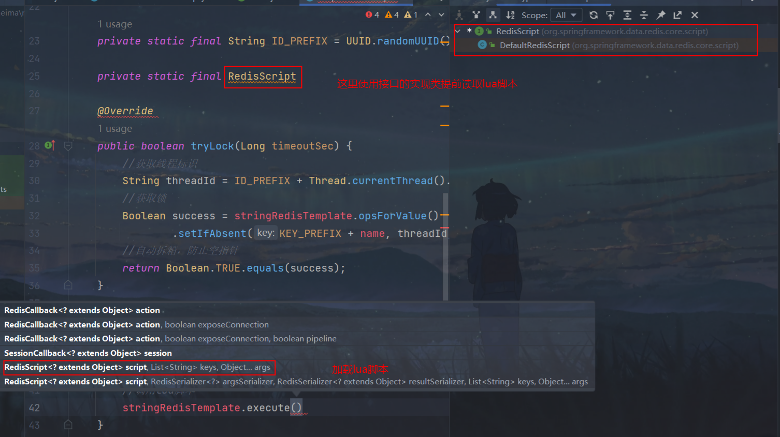This screenshot has height=437, width=780.
Task: Select DefaultRedisScript class in hierarchy
Action: pyautogui.click(x=619, y=46)
